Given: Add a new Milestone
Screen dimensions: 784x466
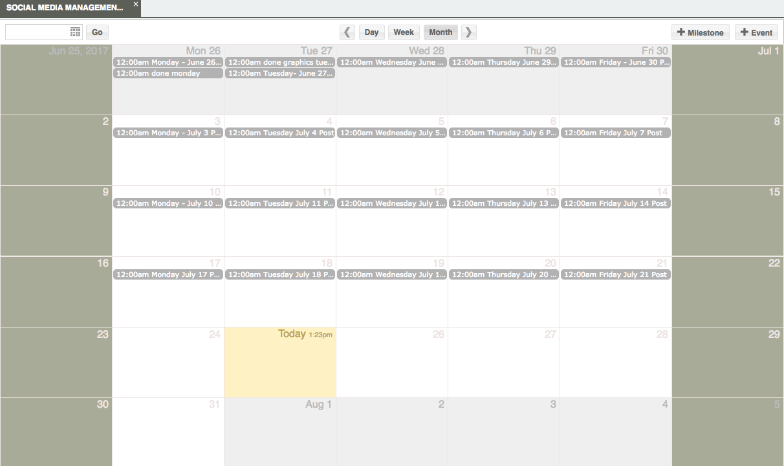Looking at the screenshot, I should click(x=701, y=32).
